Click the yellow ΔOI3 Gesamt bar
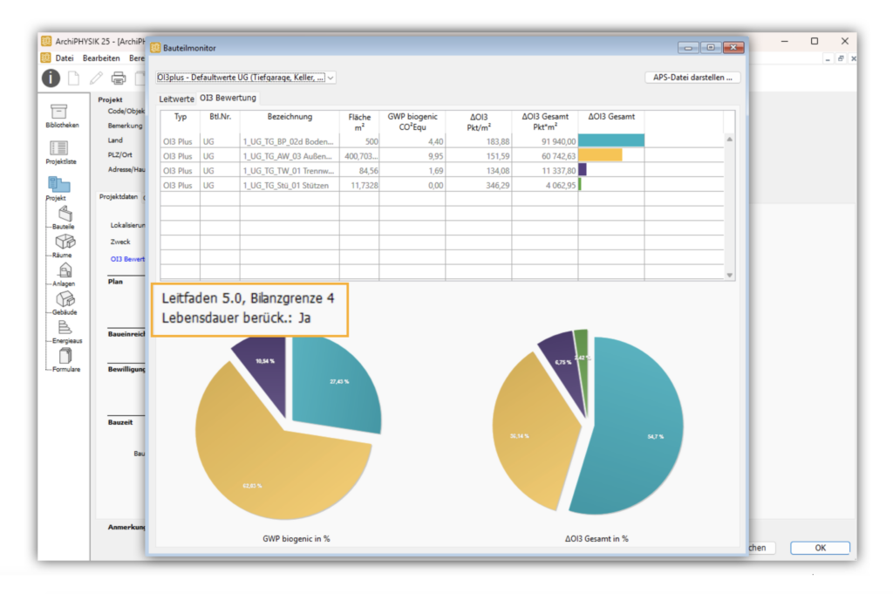This screenshot has width=893, height=594. pyautogui.click(x=600, y=155)
